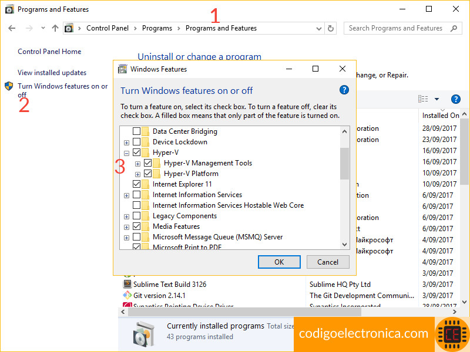
Task: Expand Internet Information Services node
Action: click(126, 196)
